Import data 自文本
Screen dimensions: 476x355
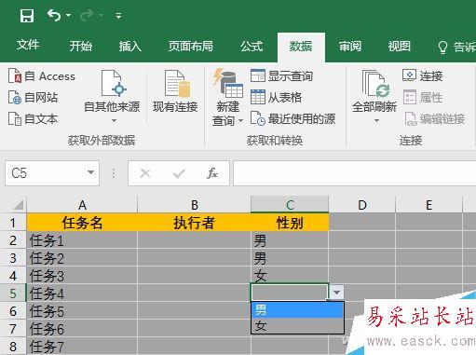pyautogui.click(x=33, y=118)
